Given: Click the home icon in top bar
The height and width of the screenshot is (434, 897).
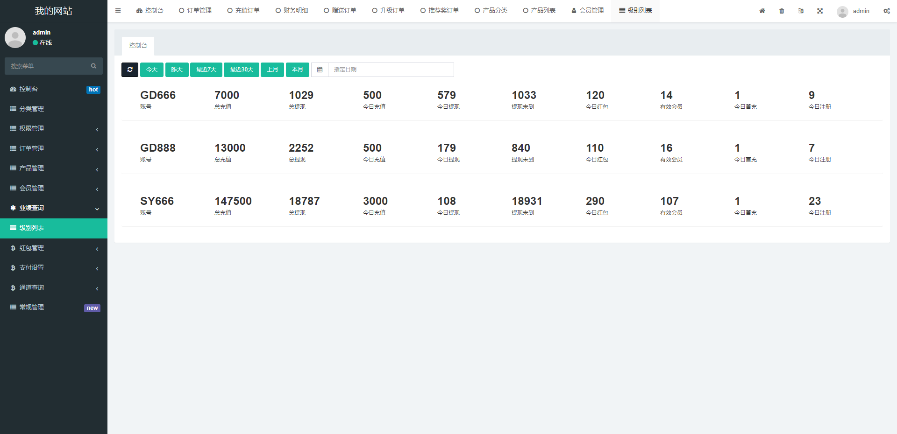Looking at the screenshot, I should tap(762, 11).
